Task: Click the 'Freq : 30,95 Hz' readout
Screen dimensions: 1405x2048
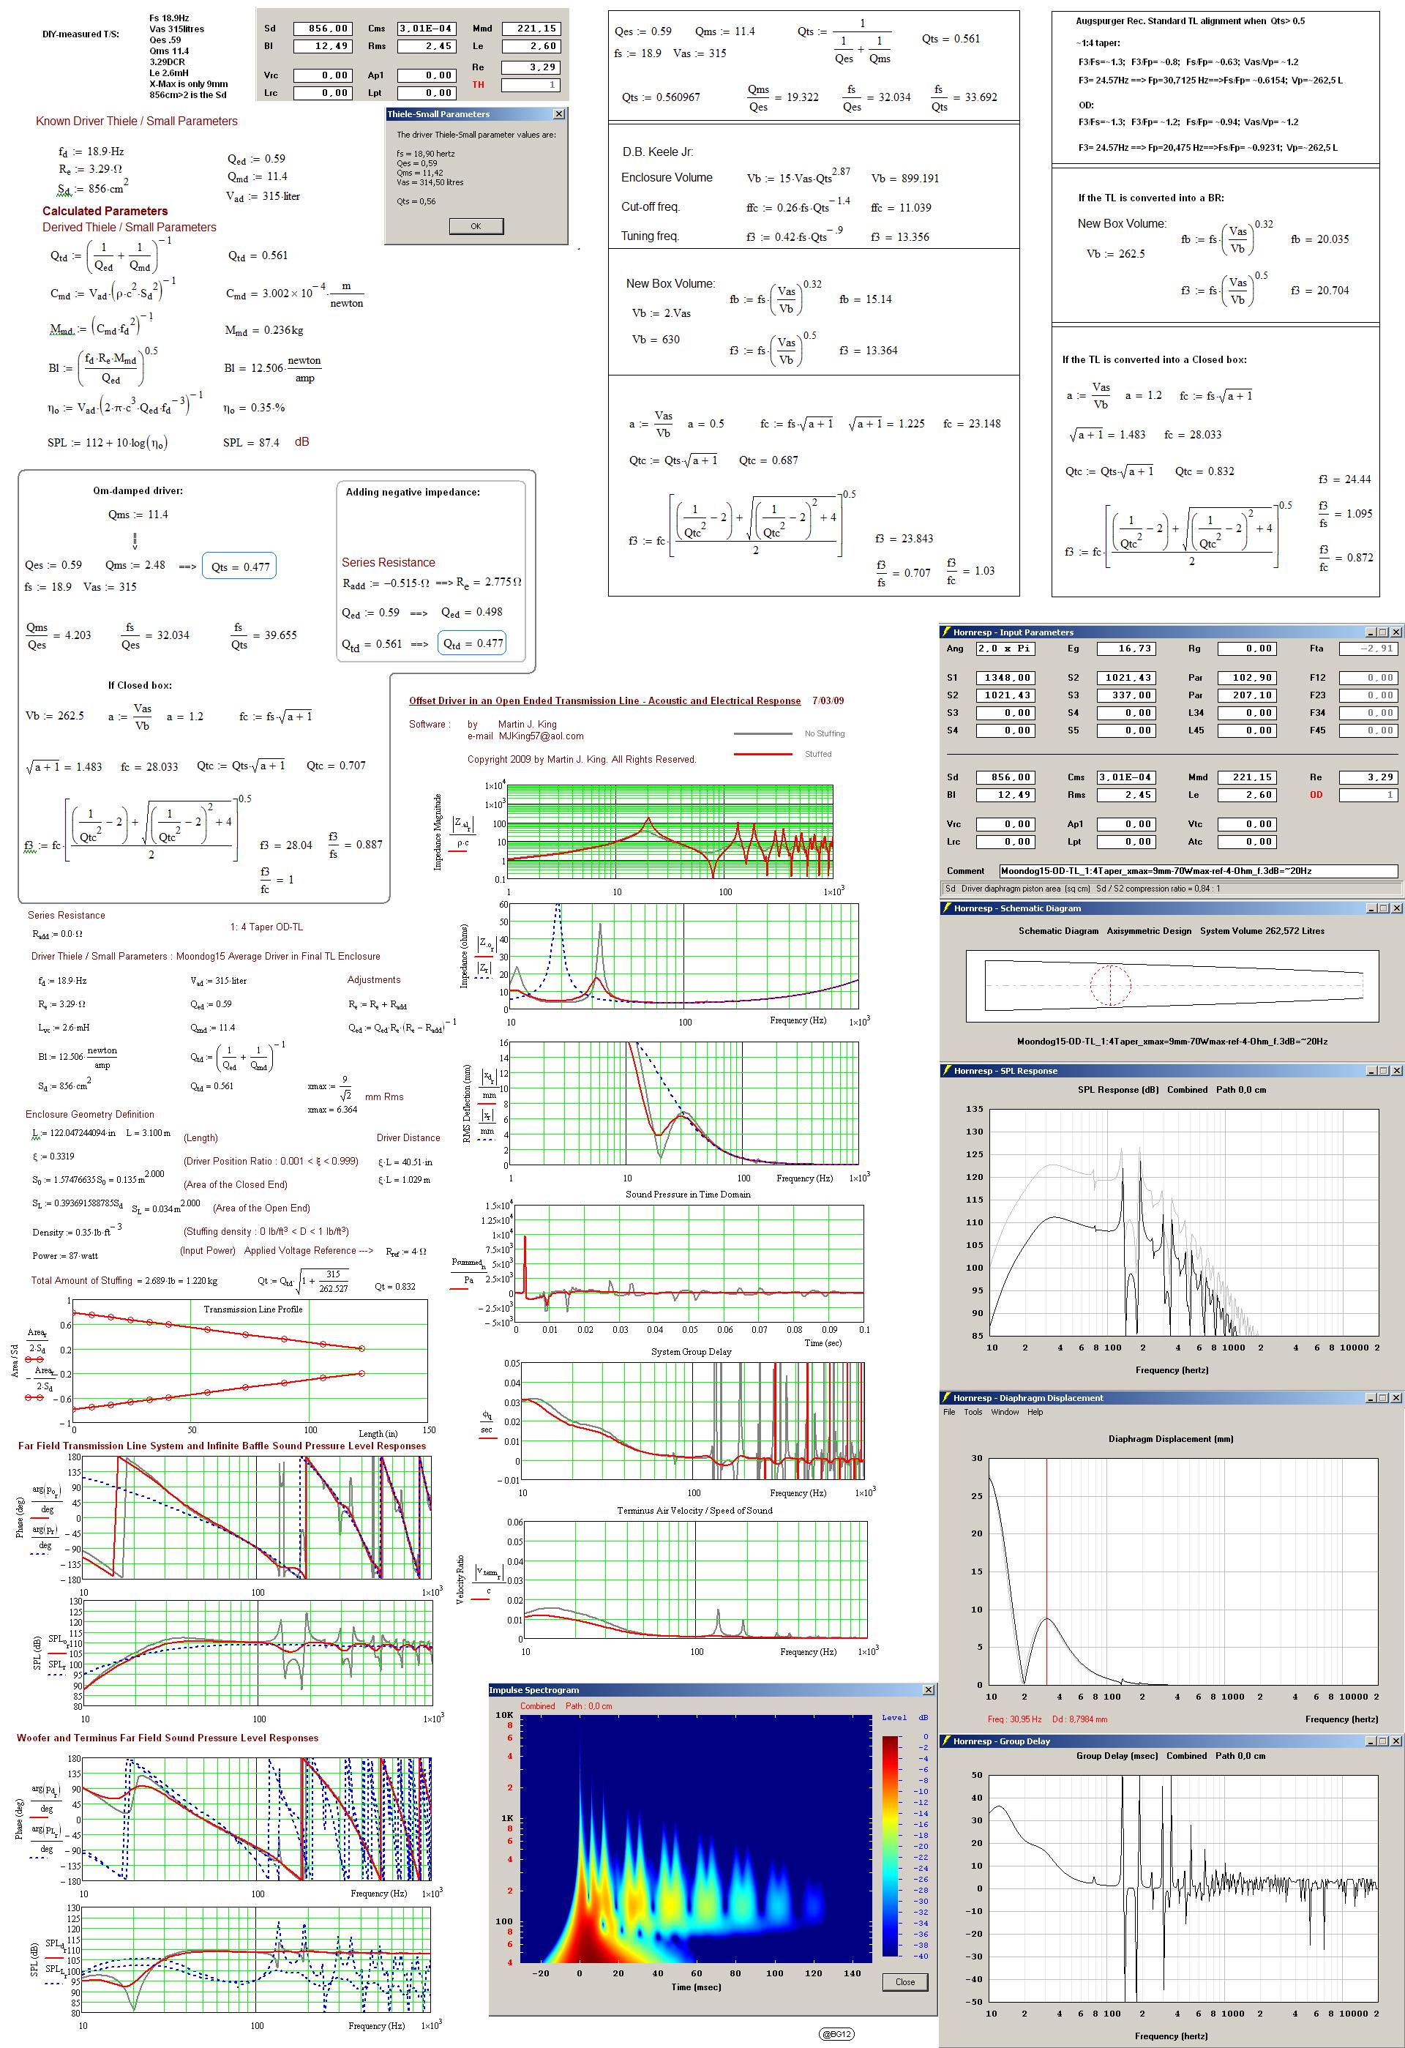Action: [x=1014, y=1719]
